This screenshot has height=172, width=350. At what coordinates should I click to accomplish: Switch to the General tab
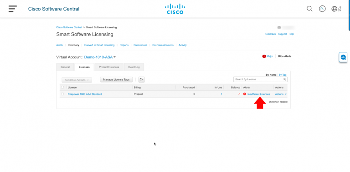coord(65,67)
